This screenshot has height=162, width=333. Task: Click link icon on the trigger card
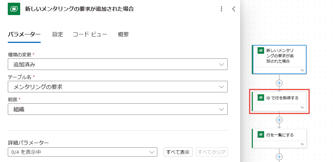pos(302,70)
